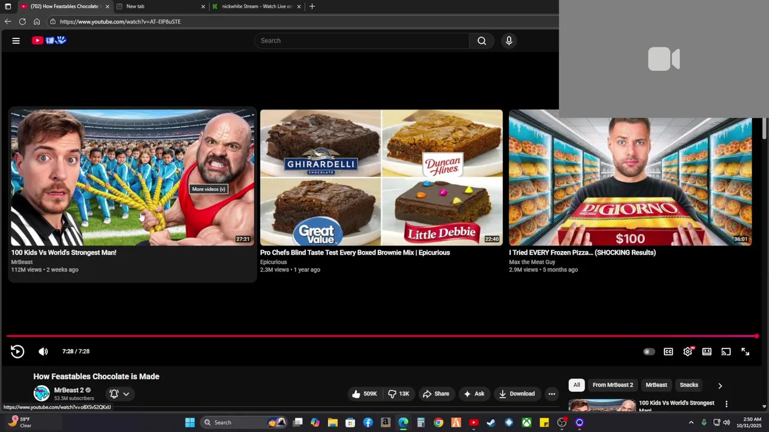This screenshot has width=769, height=432.
Task: Enter full screen mode
Action: 746,352
